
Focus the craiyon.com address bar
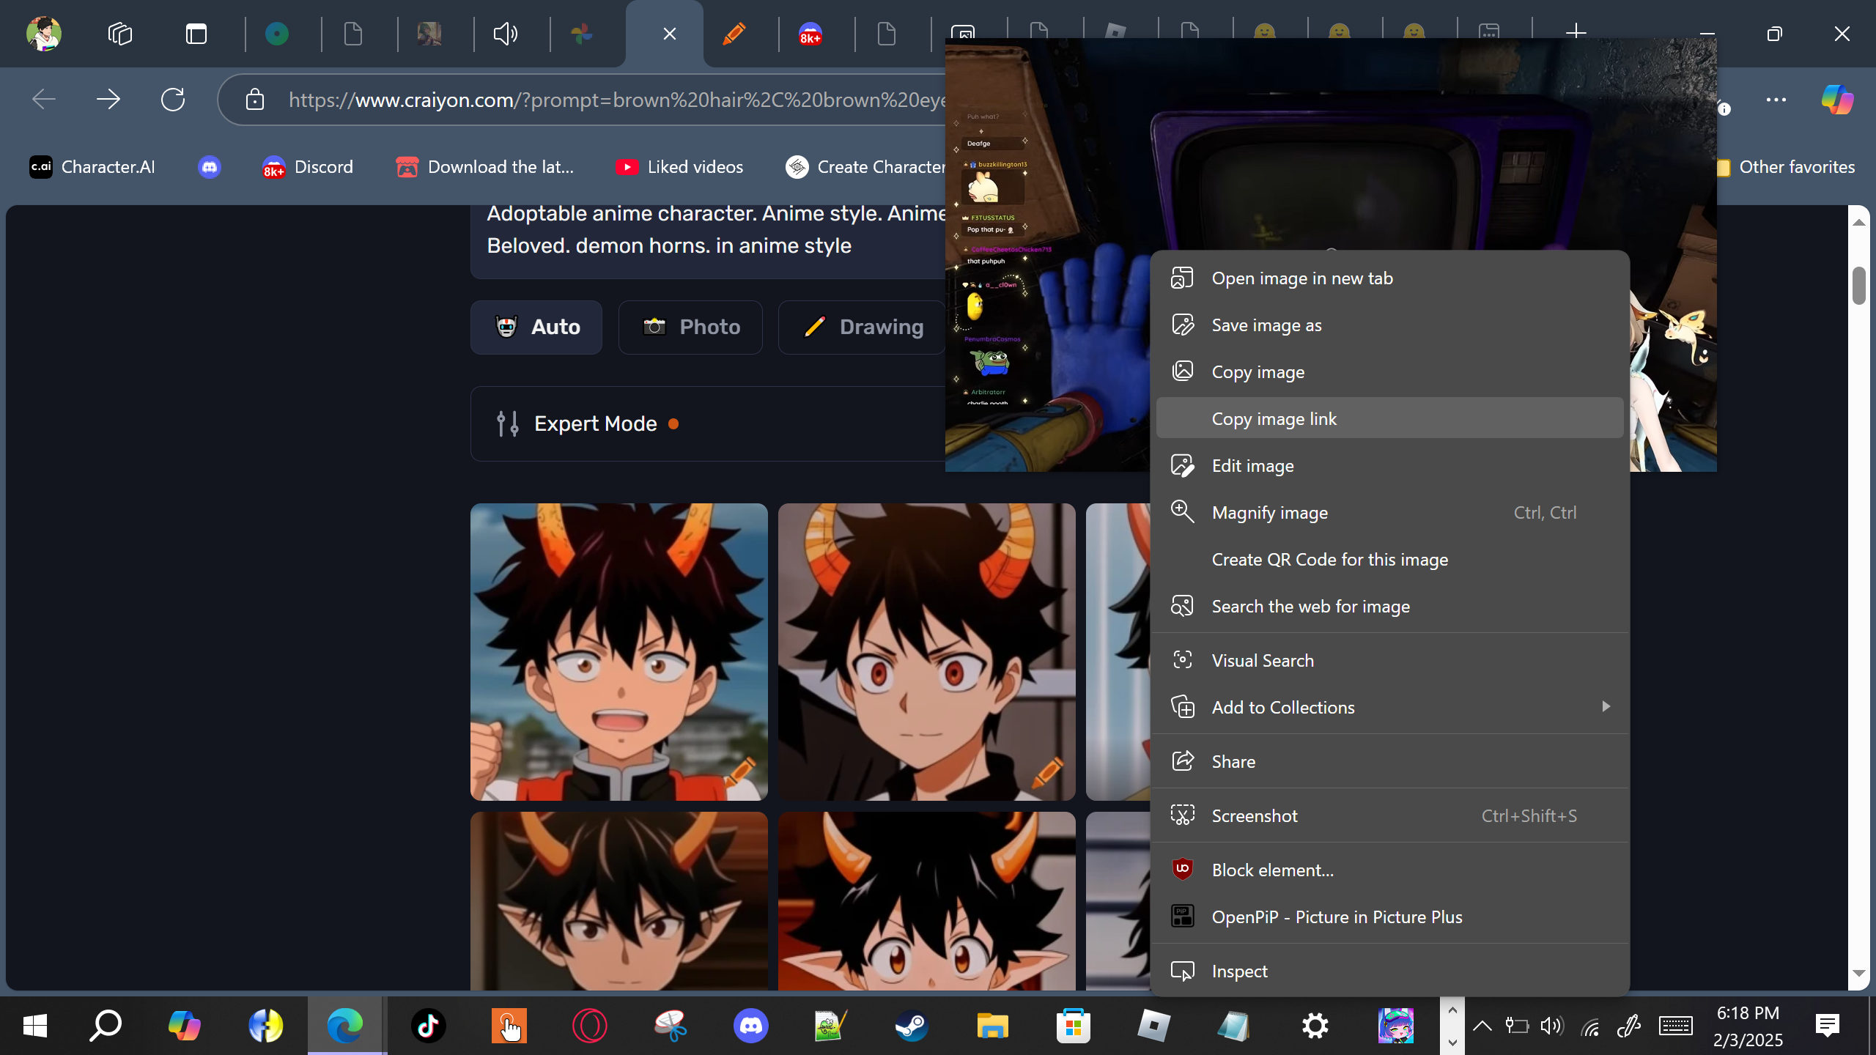[616, 100]
